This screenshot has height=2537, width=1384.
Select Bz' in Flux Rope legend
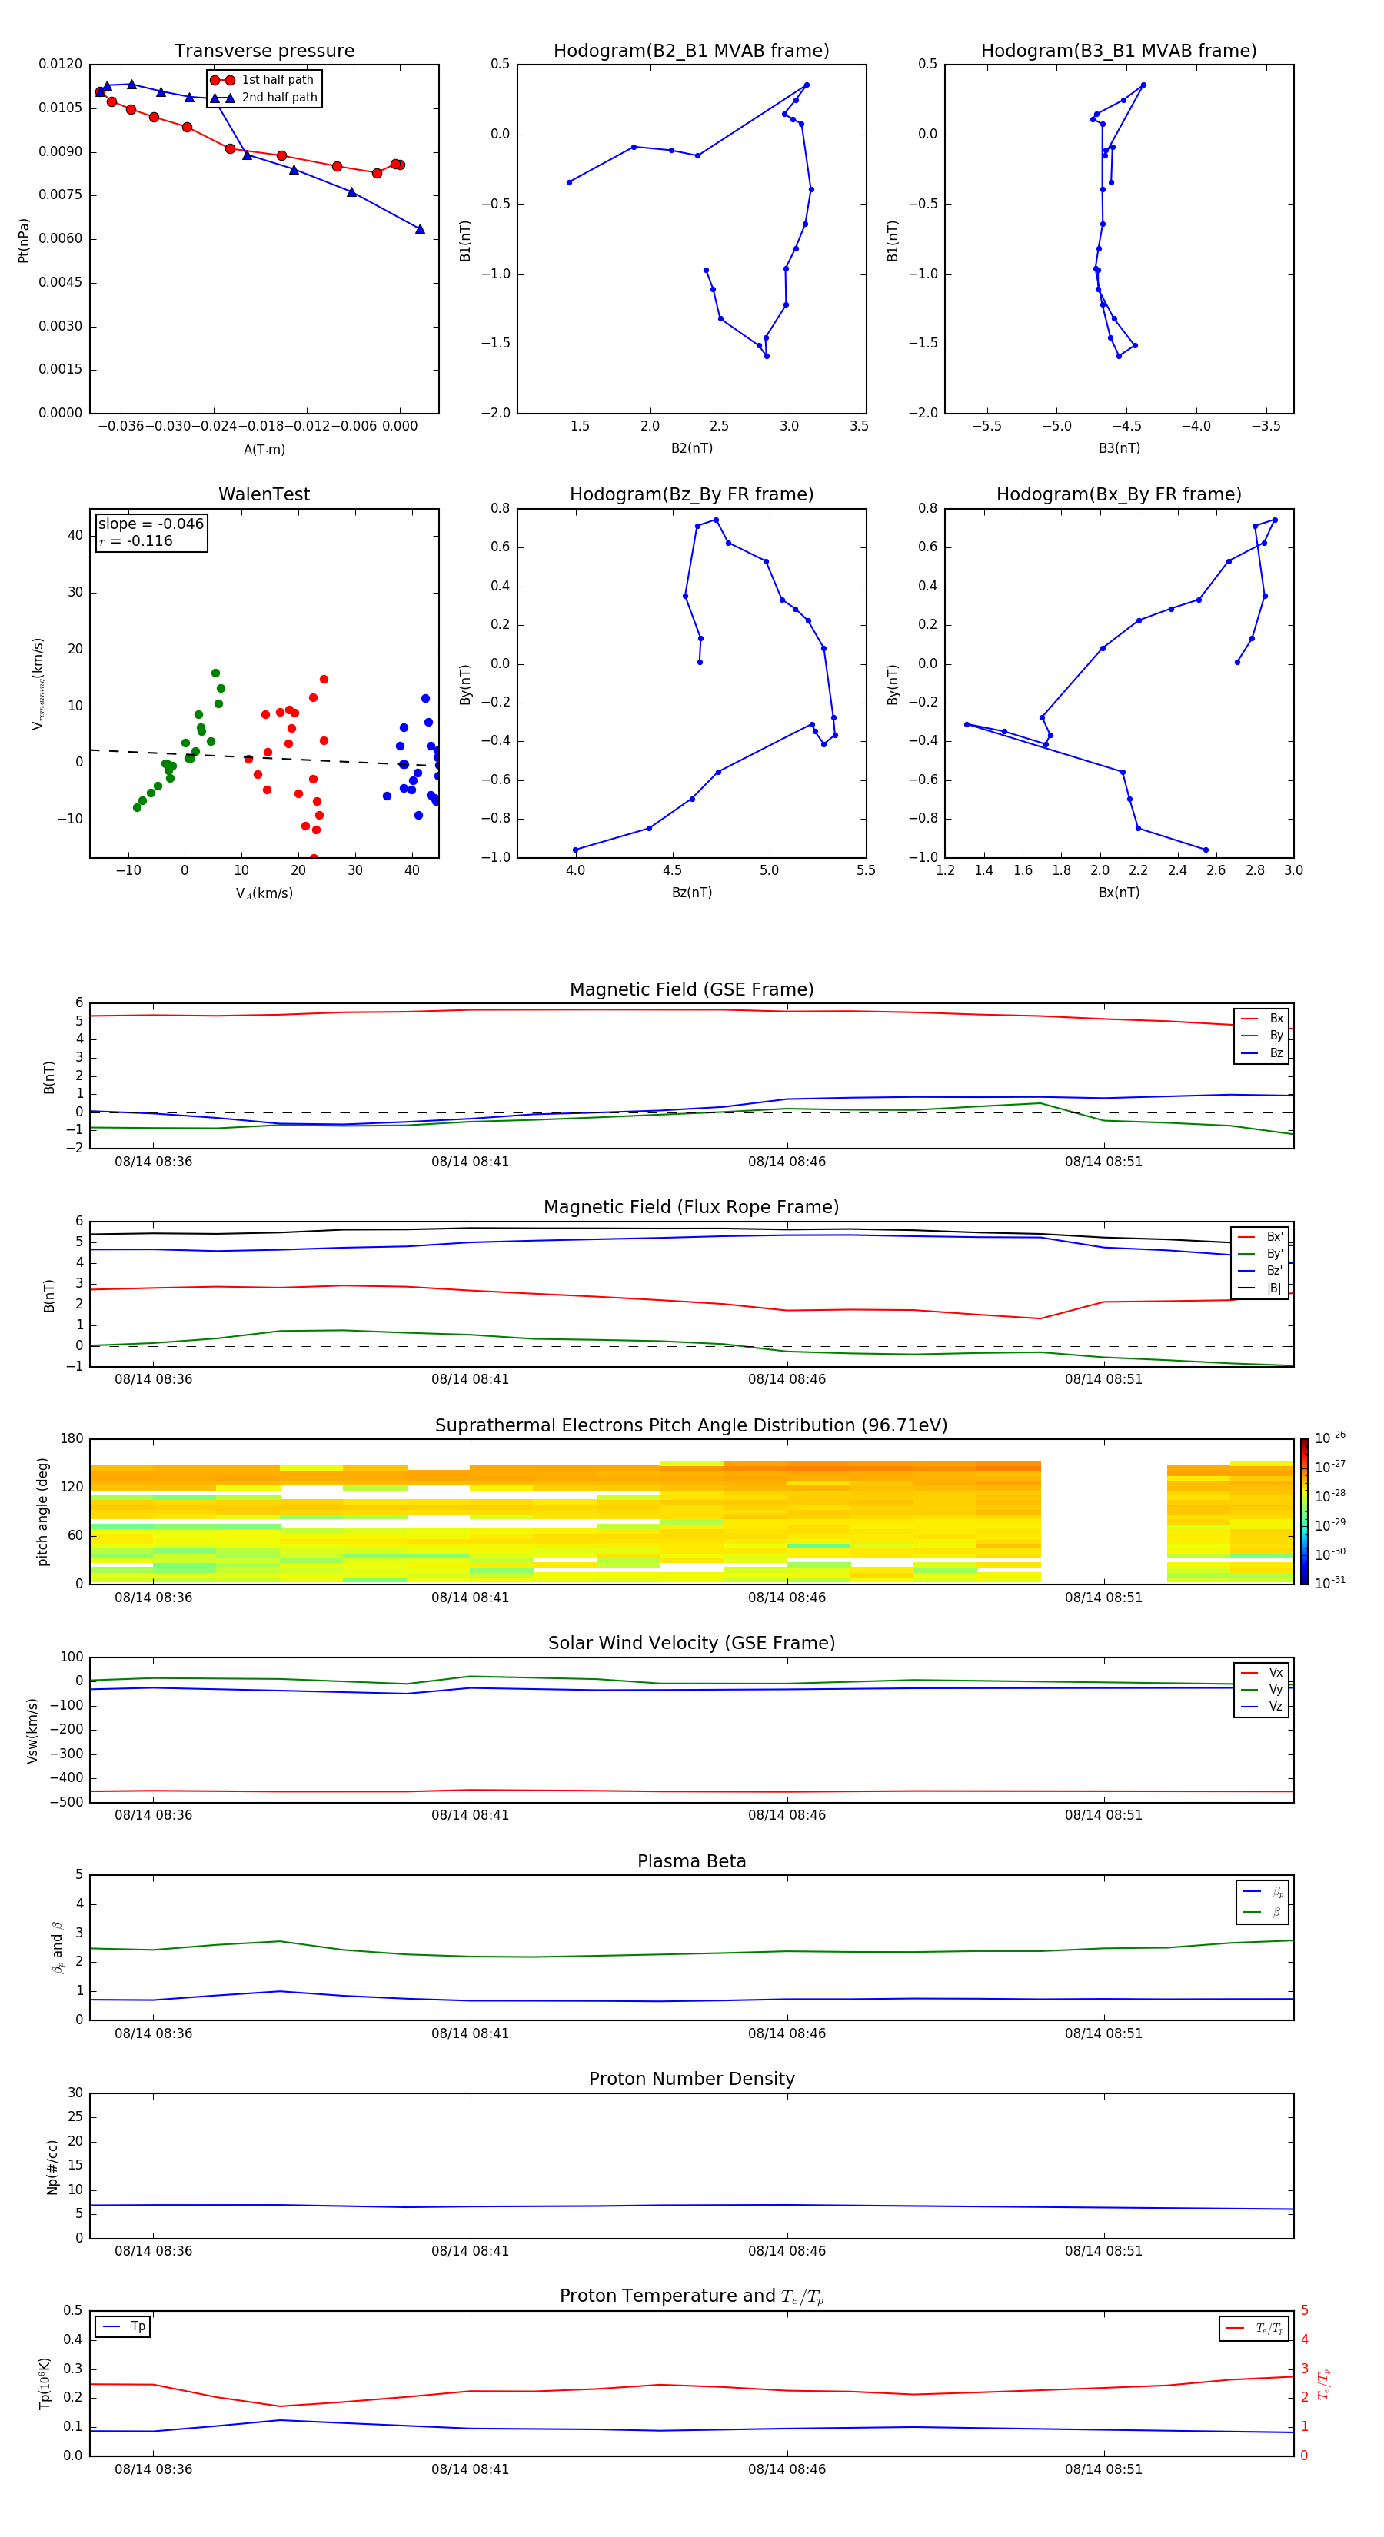point(1260,1271)
